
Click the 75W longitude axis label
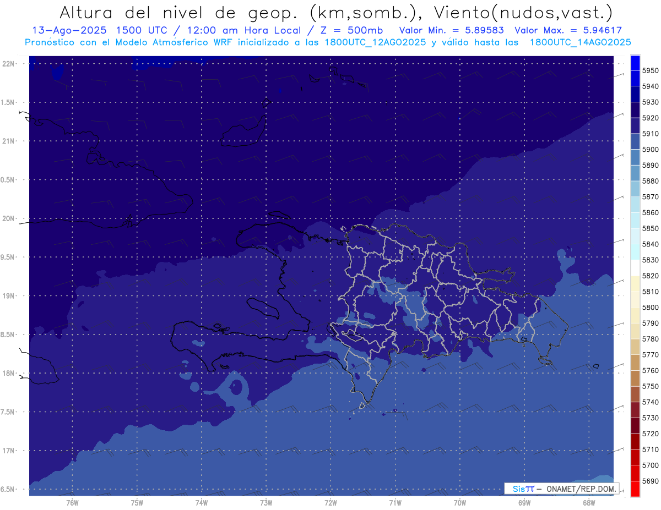pos(137,502)
